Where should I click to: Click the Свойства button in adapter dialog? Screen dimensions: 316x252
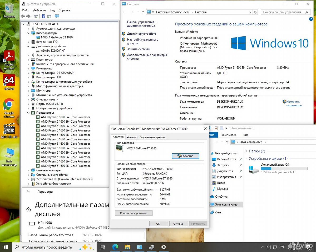[185, 156]
